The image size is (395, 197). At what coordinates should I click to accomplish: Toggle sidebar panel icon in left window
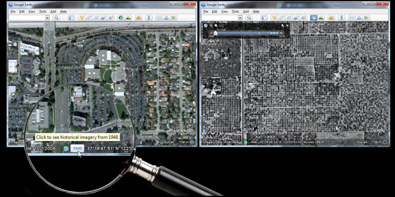point(71,18)
